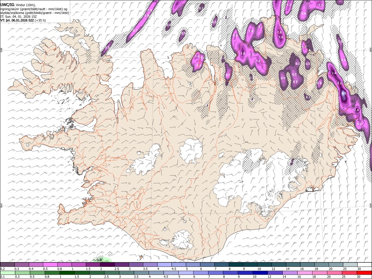Pick the upper legend dark purple swatch between 2 and 2.5
This screenshot has width=372, height=279.
(107, 264)
